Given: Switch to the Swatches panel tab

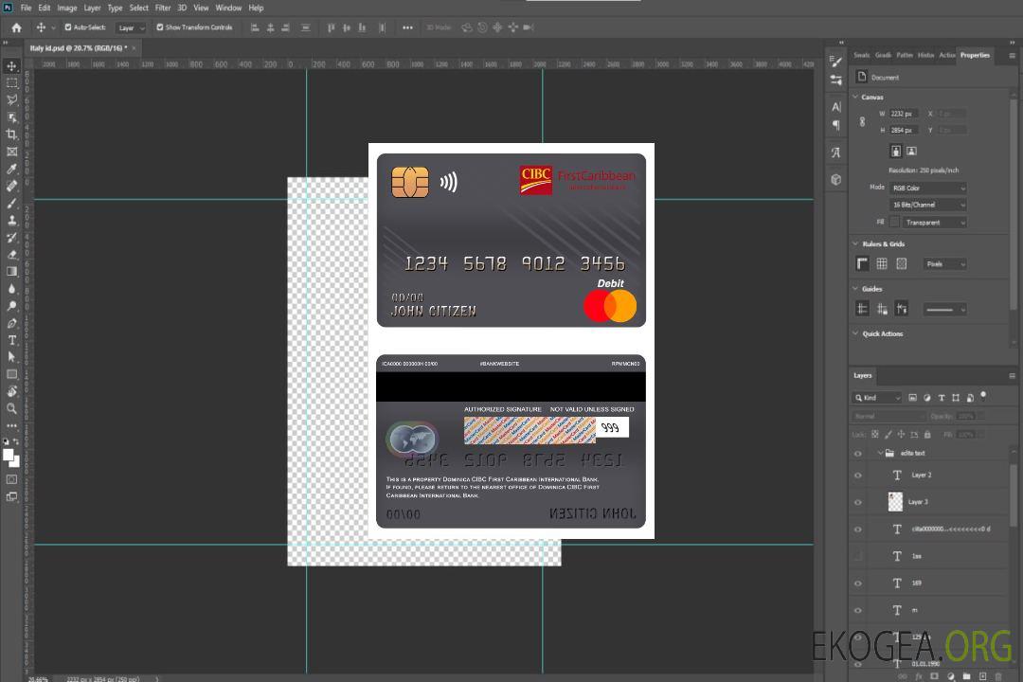Looking at the screenshot, I should click(861, 55).
